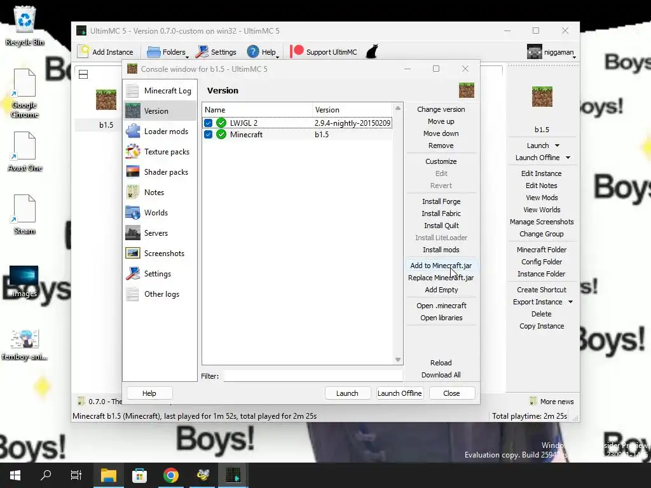651x488 pixels.
Task: Click Remove component button
Action: (441, 146)
